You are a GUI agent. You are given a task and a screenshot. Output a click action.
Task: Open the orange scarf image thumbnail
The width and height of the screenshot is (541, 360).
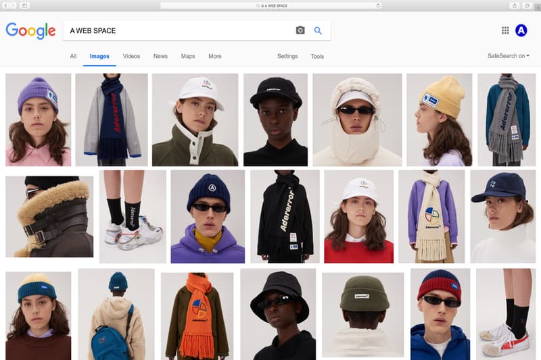pyautogui.click(x=197, y=315)
